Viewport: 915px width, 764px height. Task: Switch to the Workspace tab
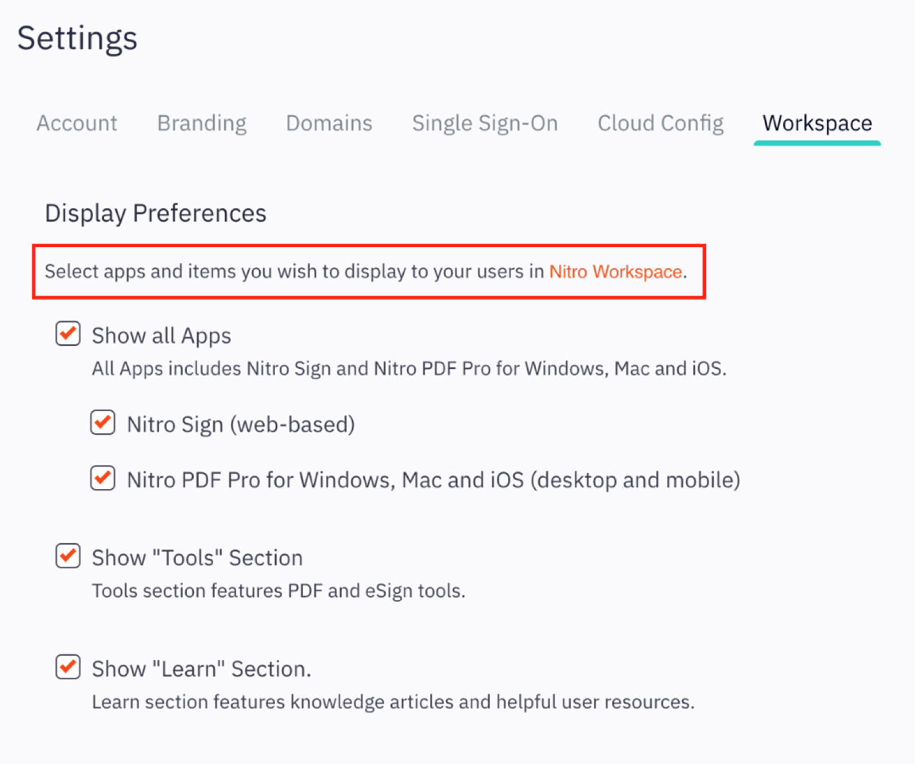[x=816, y=123]
